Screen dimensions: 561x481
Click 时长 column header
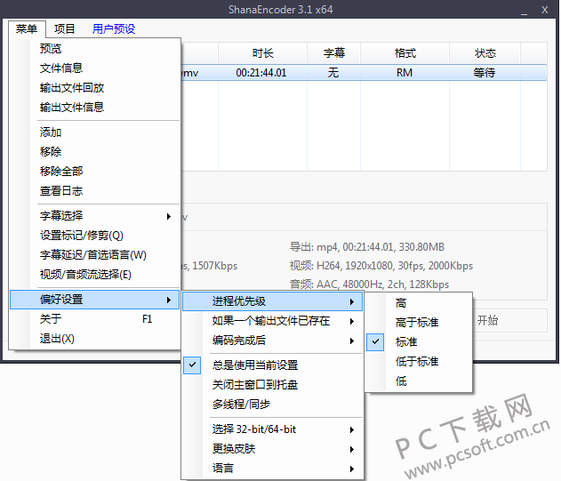point(262,53)
